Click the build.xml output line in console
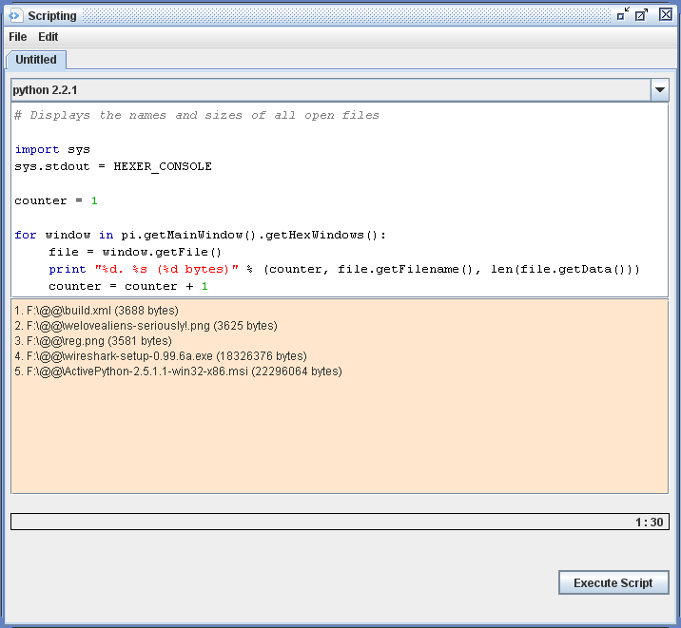This screenshot has width=681, height=628. tap(96, 311)
